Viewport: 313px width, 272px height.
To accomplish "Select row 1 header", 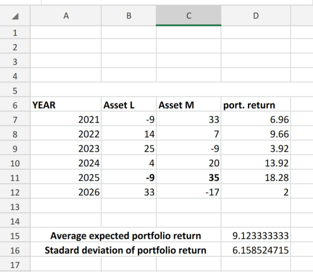I will (x=15, y=32).
